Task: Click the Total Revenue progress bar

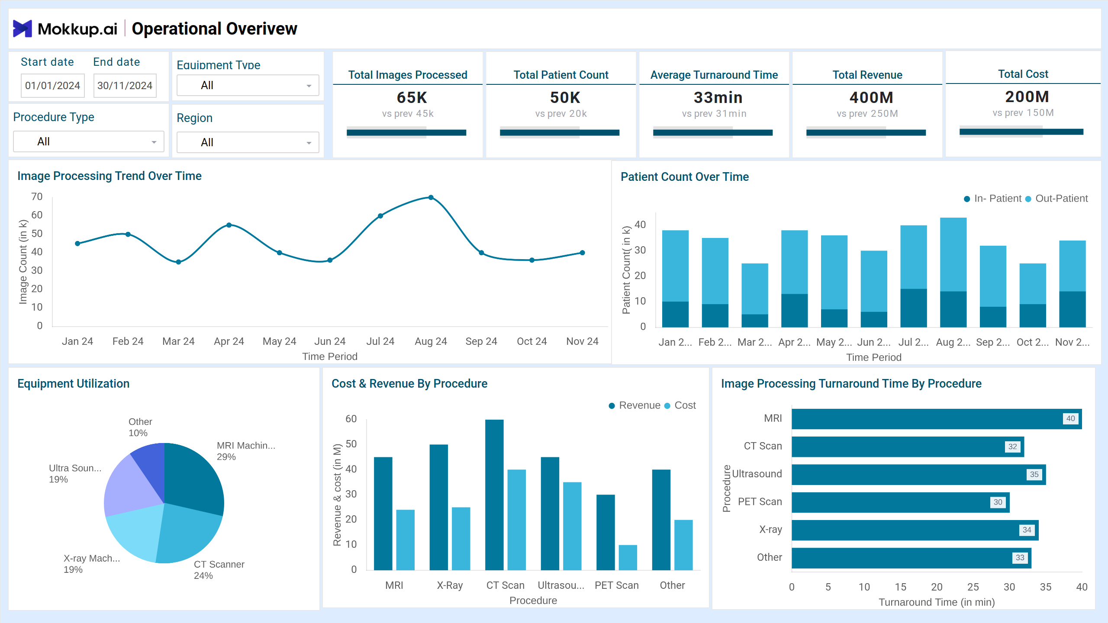Action: click(x=866, y=132)
